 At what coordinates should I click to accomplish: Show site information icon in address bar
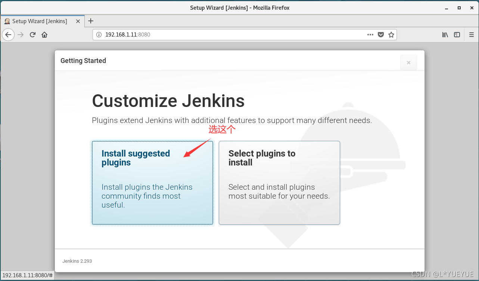[99, 35]
